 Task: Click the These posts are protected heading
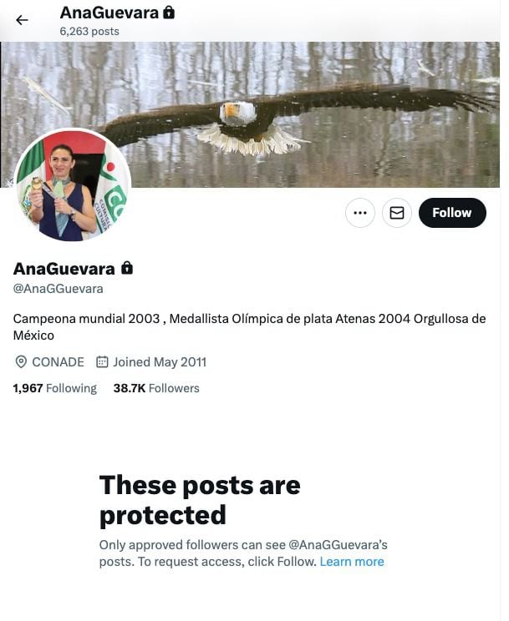click(200, 500)
